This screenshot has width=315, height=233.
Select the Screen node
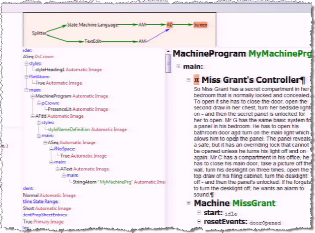tap(200, 25)
